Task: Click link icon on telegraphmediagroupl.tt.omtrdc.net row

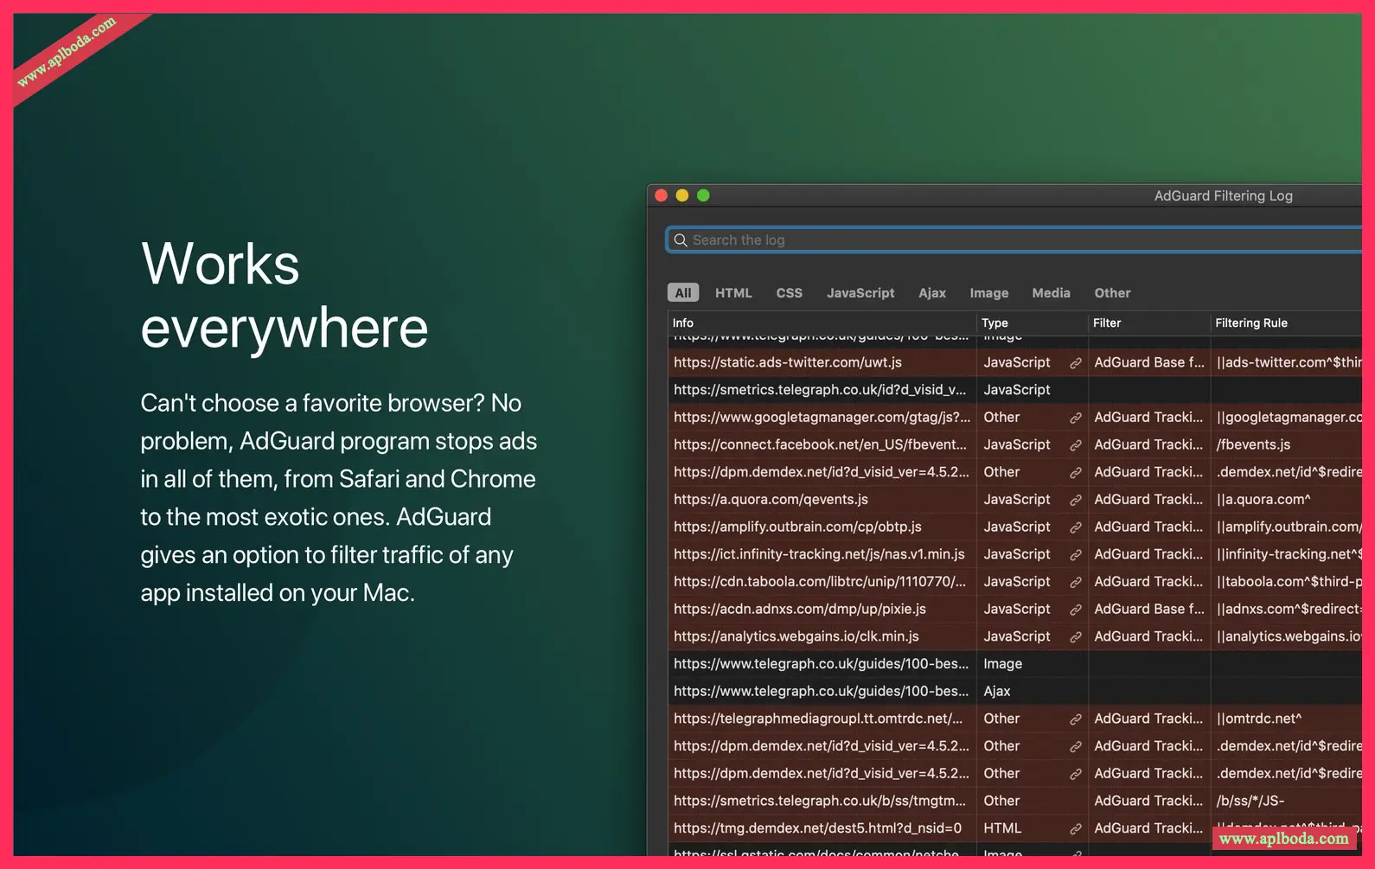Action: (1075, 719)
